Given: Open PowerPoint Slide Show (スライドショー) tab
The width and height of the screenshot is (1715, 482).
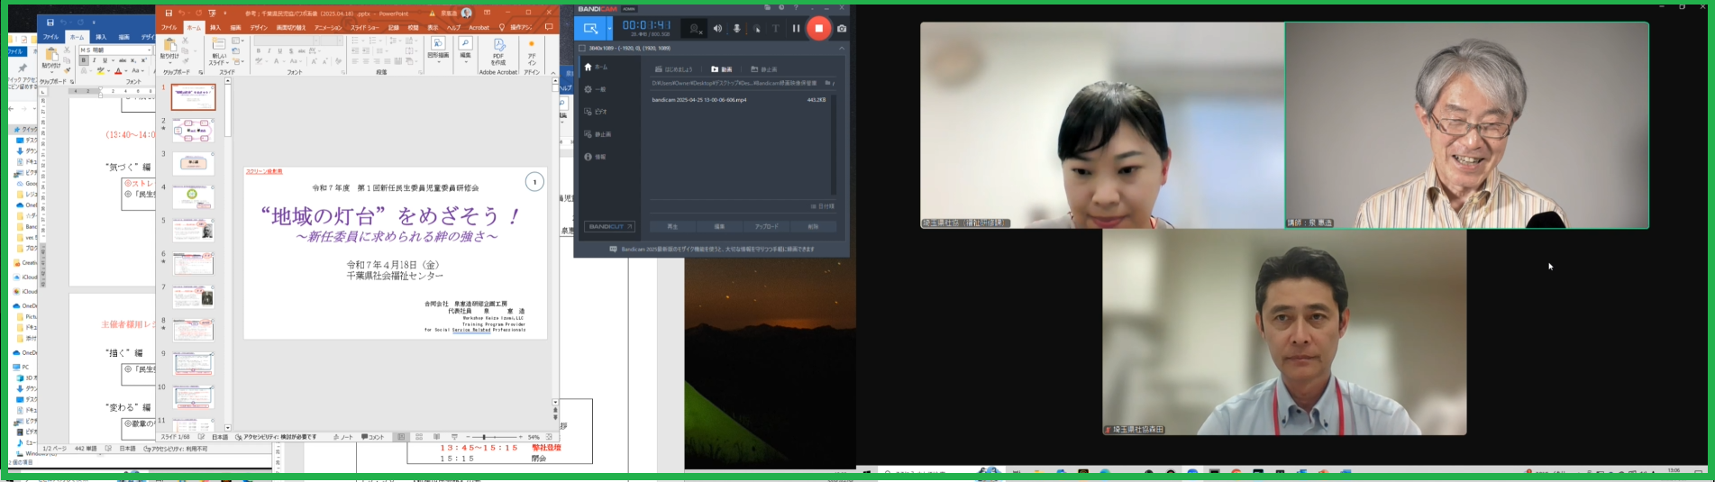Looking at the screenshot, I should point(367,28).
